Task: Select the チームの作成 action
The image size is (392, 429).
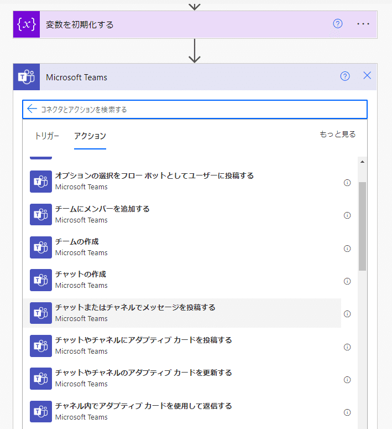Action: pyautogui.click(x=77, y=241)
